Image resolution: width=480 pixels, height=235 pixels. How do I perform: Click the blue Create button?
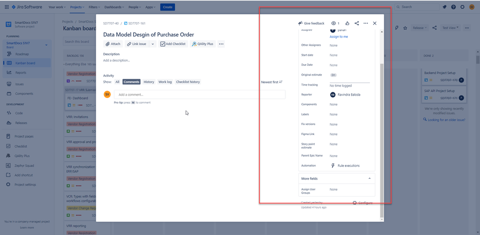(x=168, y=7)
